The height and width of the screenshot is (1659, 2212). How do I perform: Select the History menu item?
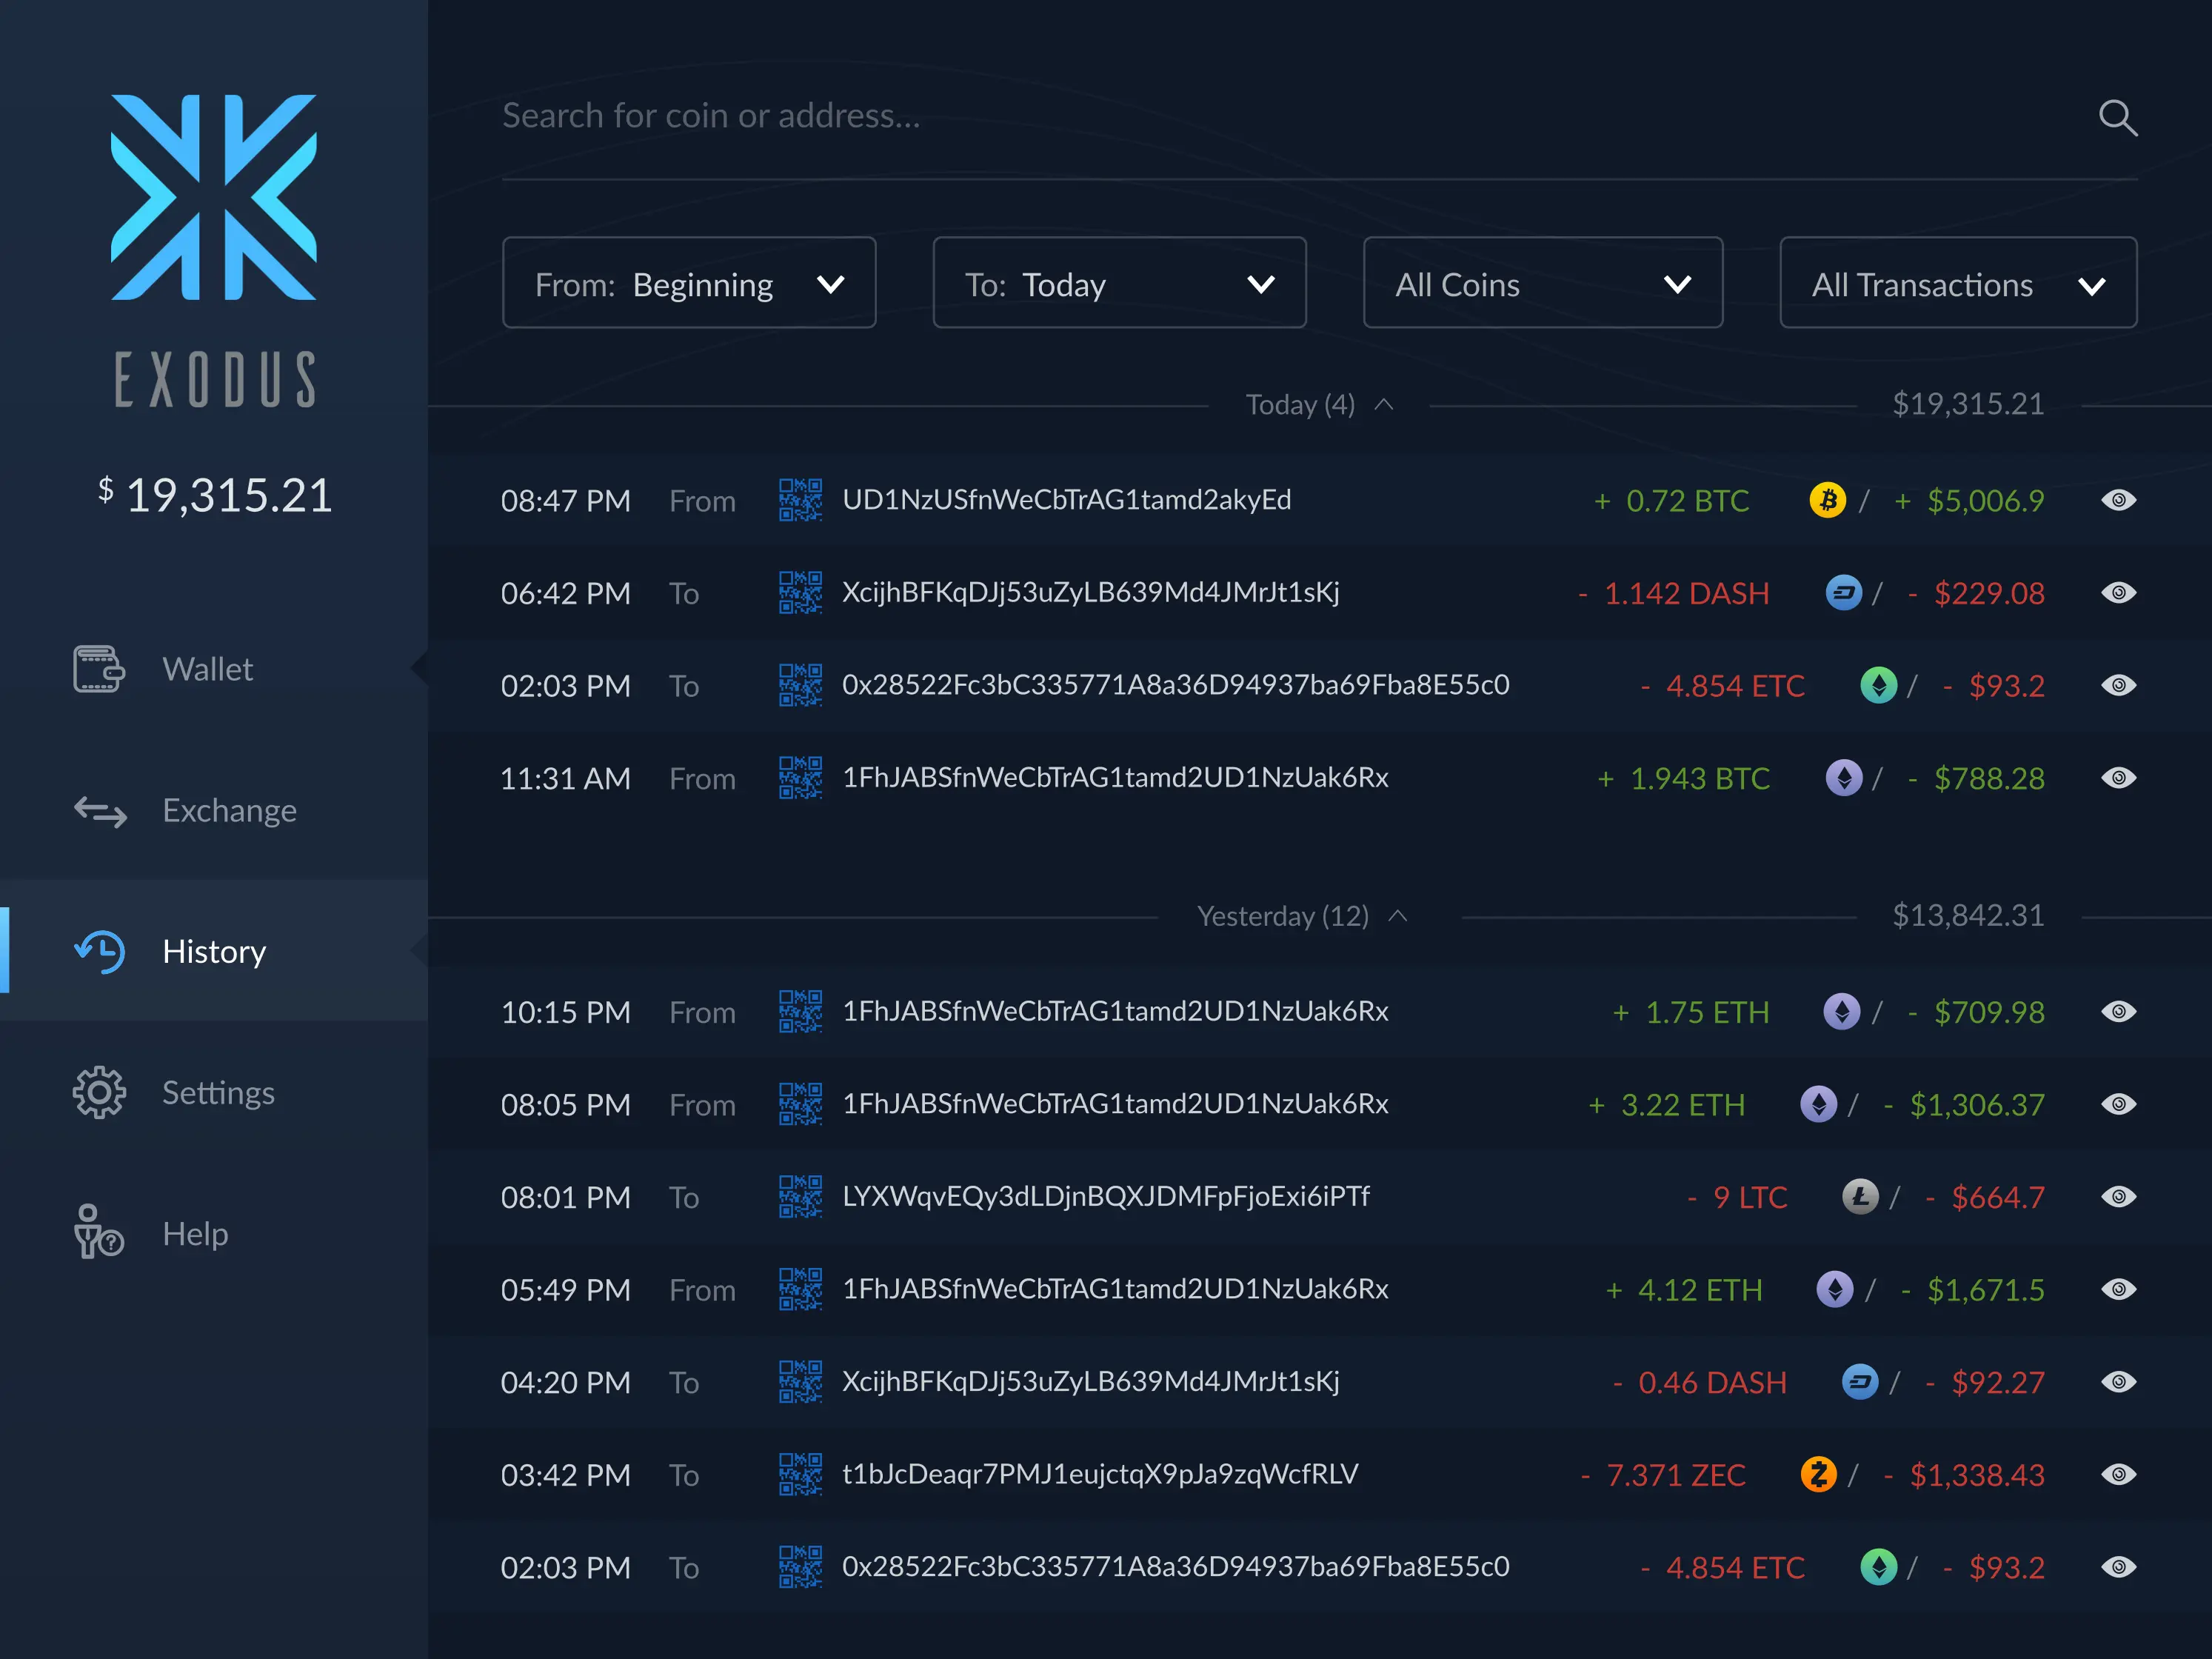click(214, 951)
